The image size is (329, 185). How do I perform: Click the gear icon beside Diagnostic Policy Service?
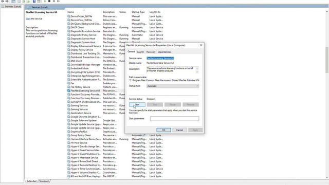pos(68,35)
